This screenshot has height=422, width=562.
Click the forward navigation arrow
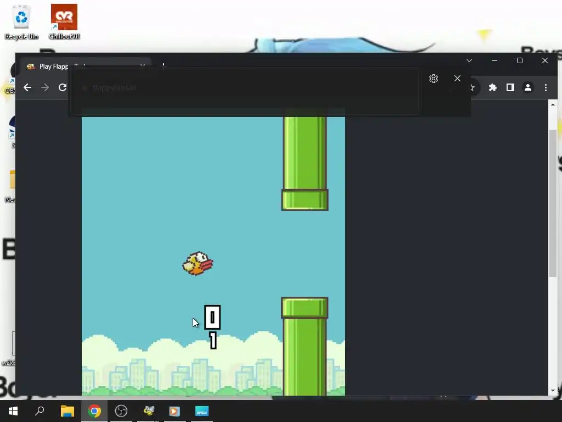click(x=45, y=87)
